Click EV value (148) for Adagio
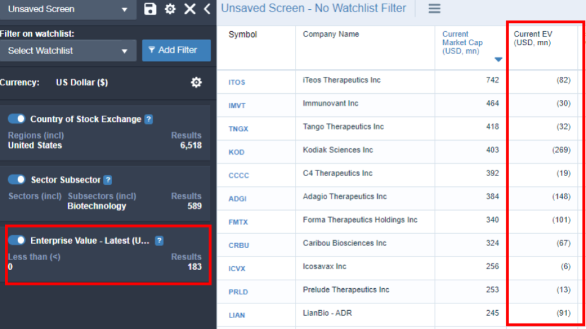Image resolution: width=586 pixels, height=329 pixels. coord(562,197)
